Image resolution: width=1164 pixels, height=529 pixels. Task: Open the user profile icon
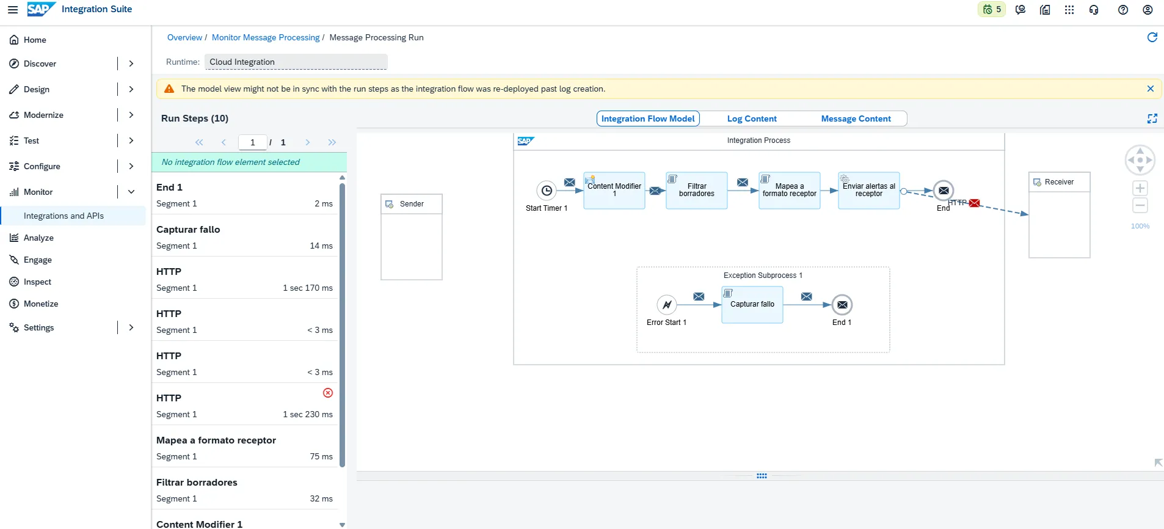pos(1148,10)
